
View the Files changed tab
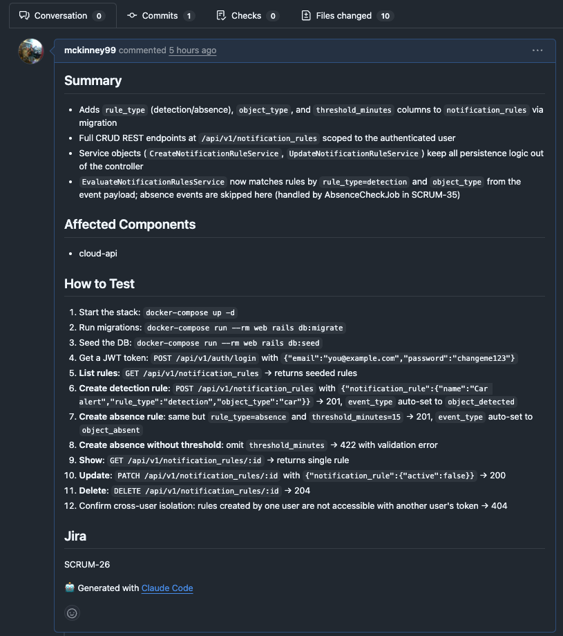(x=343, y=15)
